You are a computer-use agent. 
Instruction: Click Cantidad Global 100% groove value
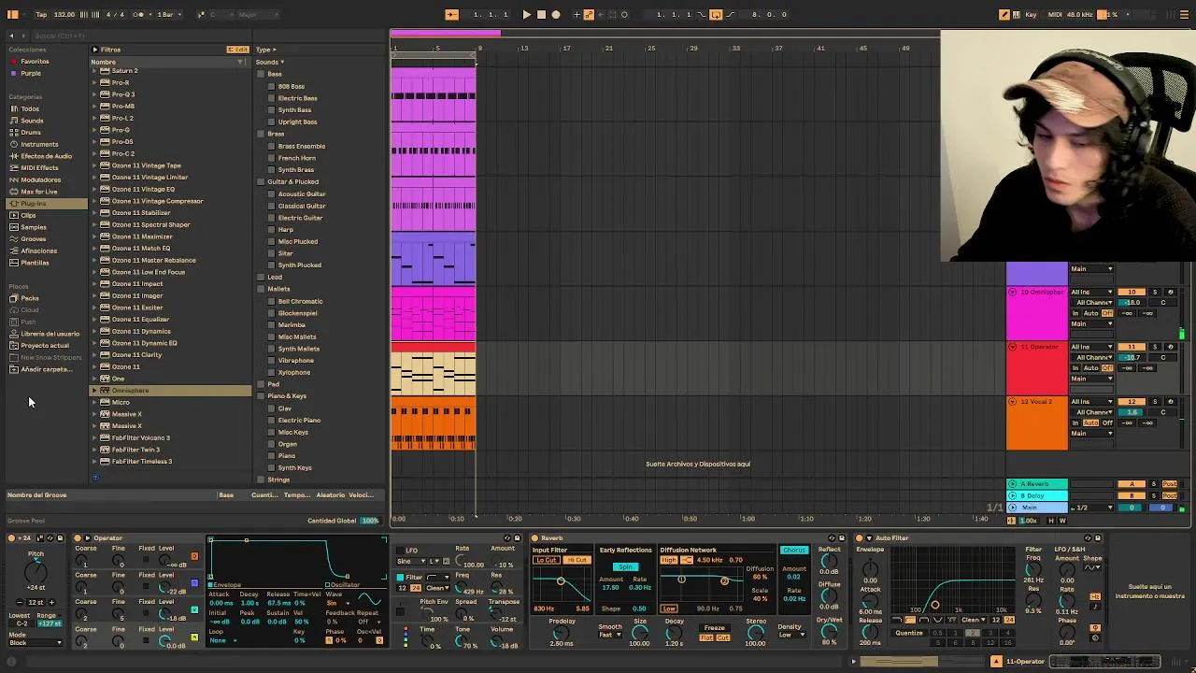pyautogui.click(x=370, y=521)
